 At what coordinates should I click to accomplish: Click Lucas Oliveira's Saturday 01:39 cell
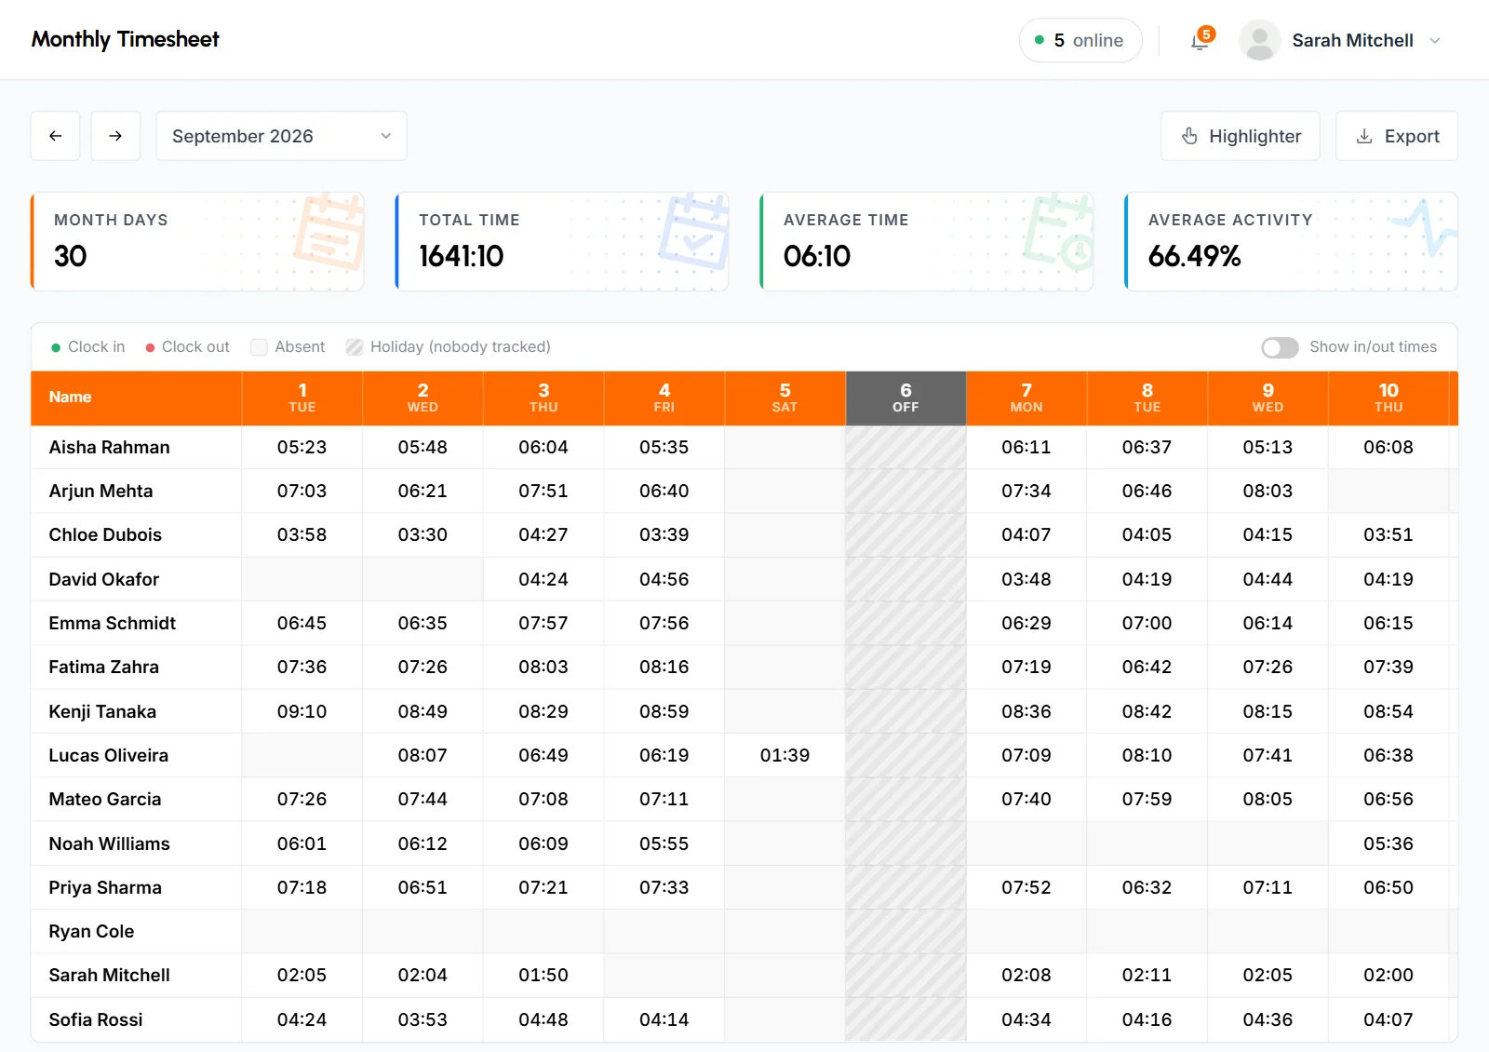pyautogui.click(x=785, y=755)
